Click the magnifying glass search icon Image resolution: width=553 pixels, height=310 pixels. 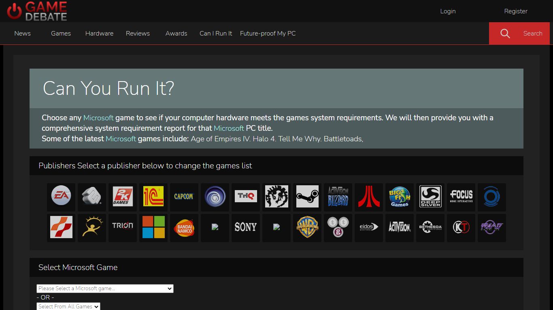pos(505,34)
